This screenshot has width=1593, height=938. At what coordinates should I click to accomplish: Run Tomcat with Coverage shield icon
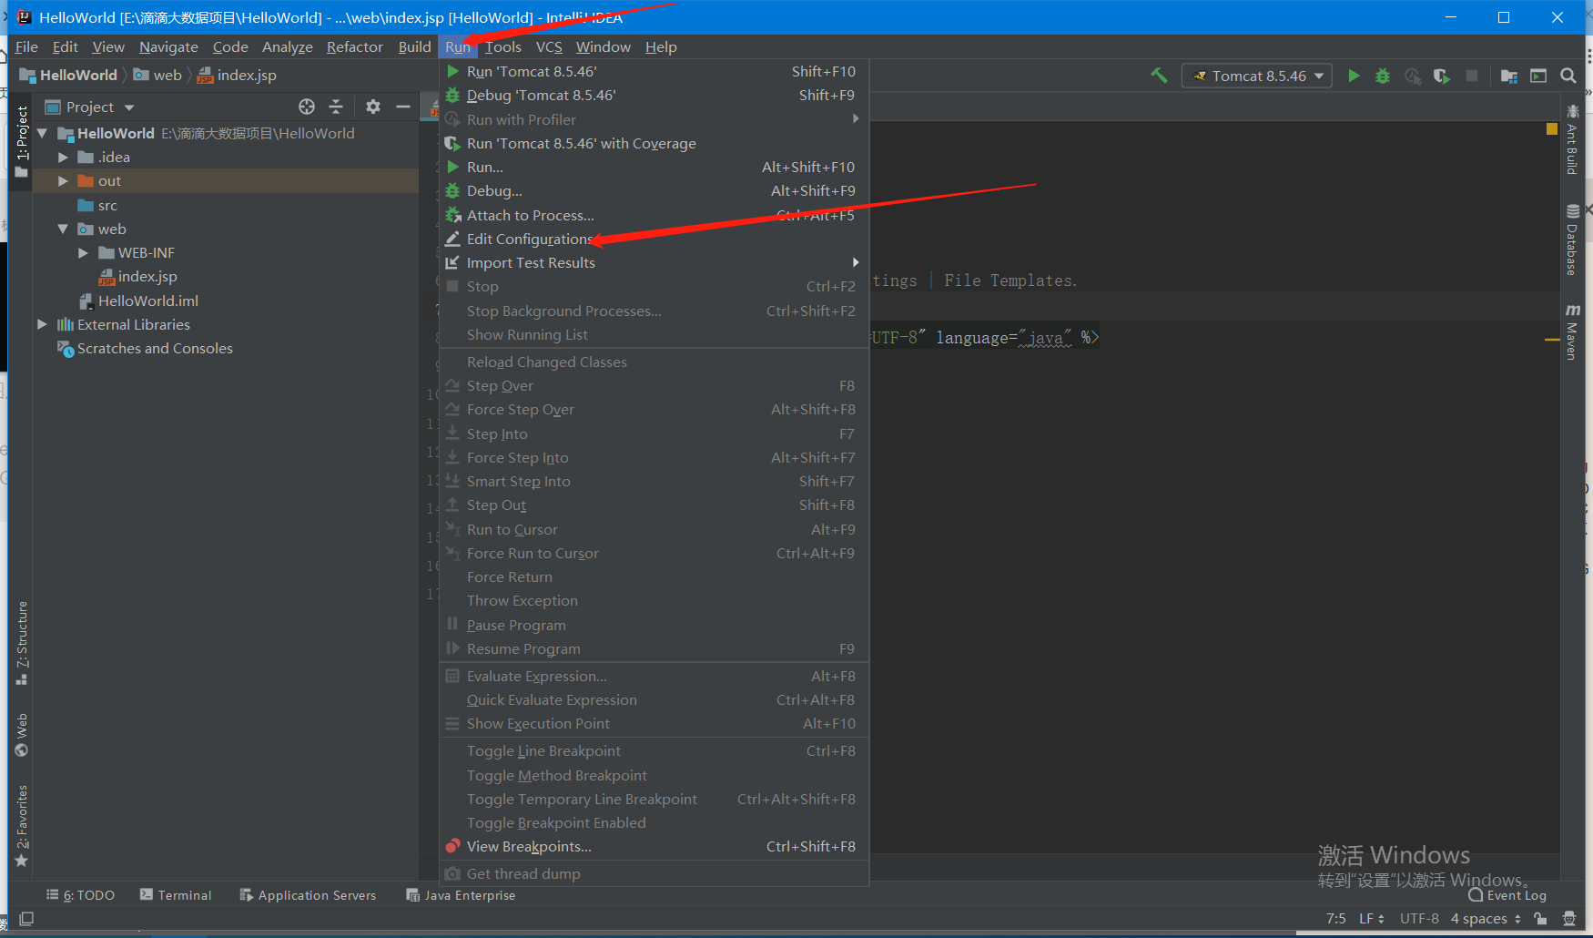1442,76
